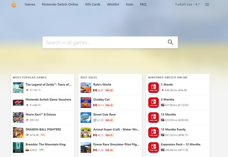Select the 1 Month membership title
Viewport: 228px width, 157px height.
tap(167, 84)
